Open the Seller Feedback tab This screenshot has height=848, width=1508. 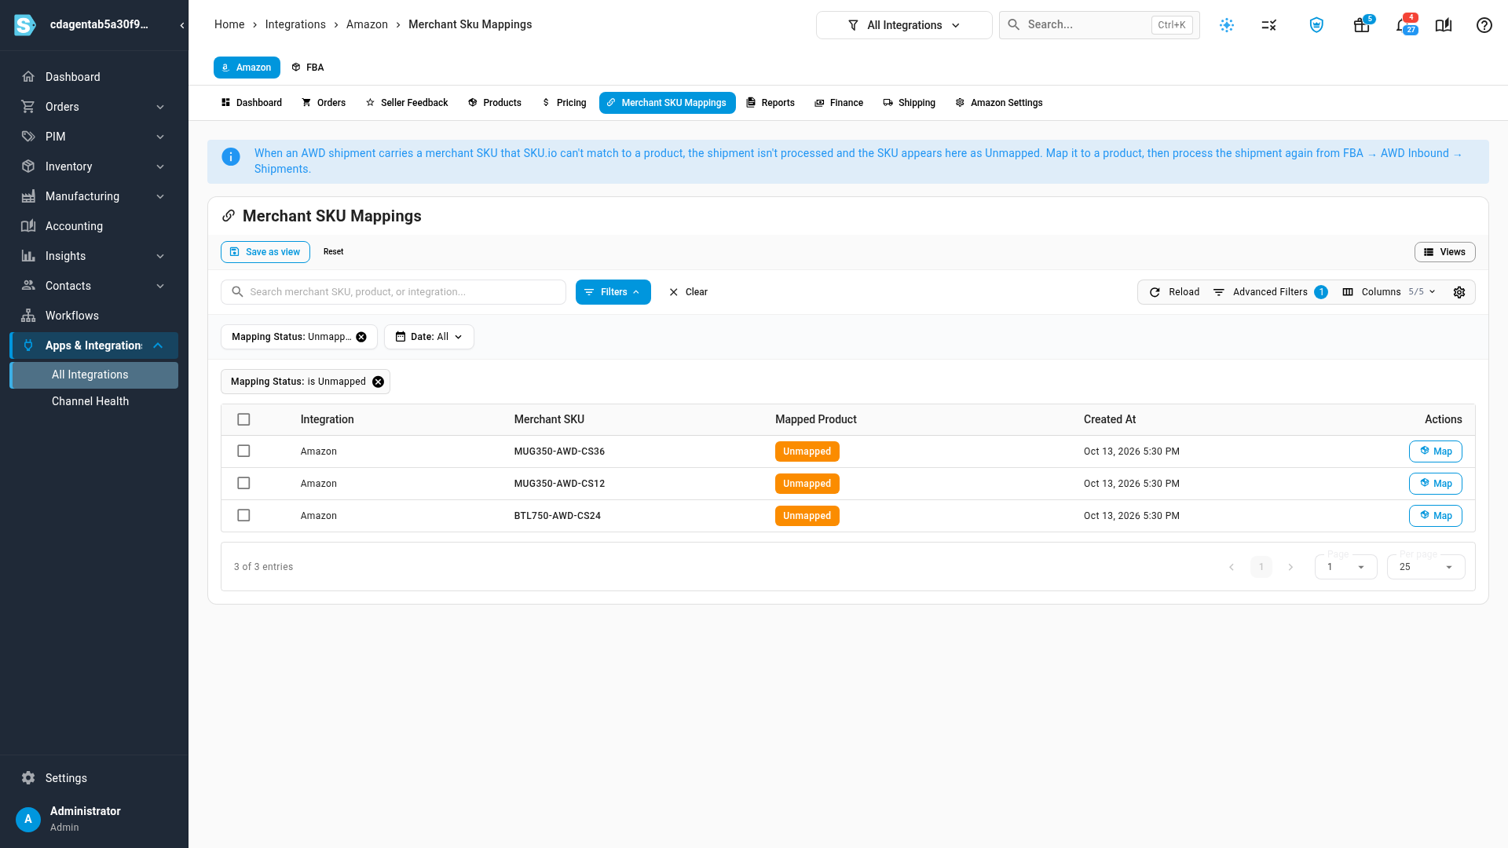407,103
